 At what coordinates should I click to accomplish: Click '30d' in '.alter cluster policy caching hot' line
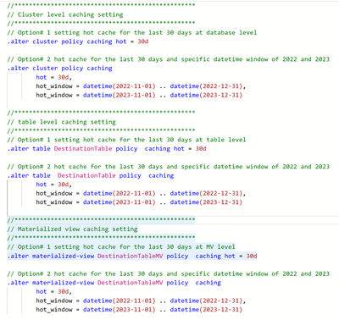click(143, 41)
